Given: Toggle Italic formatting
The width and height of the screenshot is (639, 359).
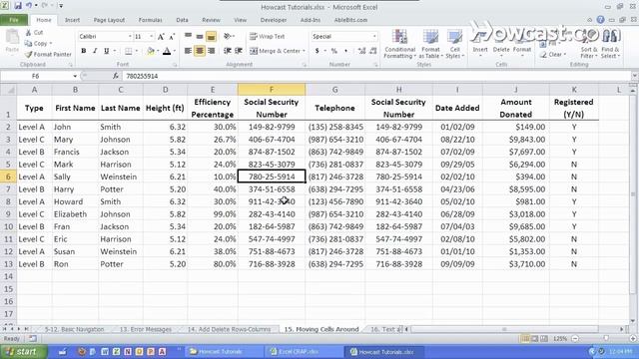Looking at the screenshot, I should click(x=95, y=51).
